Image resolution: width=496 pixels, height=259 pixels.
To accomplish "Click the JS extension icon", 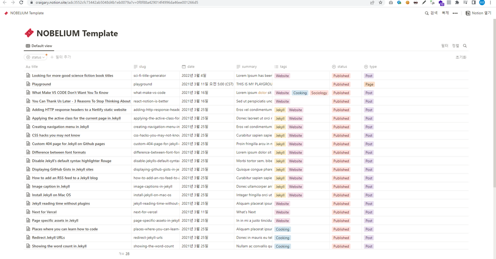I will (433, 2).
